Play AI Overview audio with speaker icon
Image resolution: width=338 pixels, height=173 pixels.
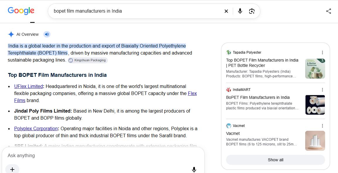click(x=47, y=34)
